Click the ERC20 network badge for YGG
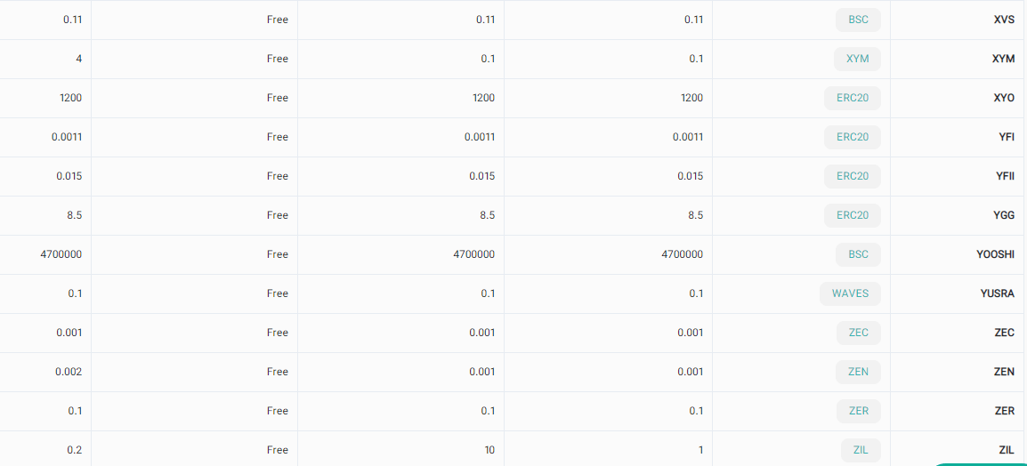The height and width of the screenshot is (466, 1027). (852, 215)
